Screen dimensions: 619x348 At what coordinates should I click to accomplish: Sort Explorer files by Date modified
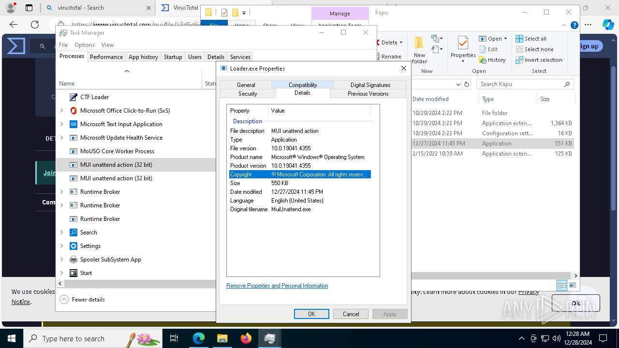point(430,99)
